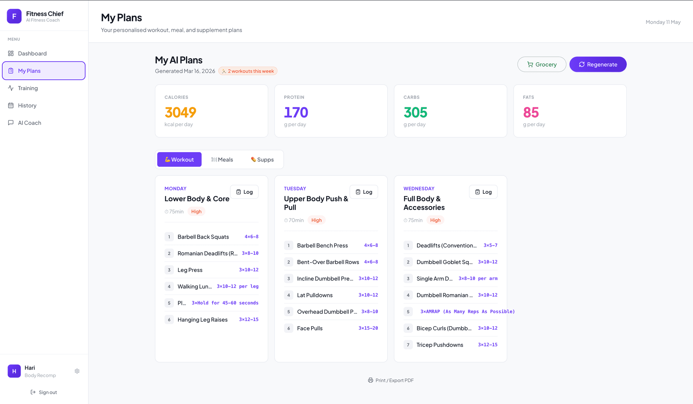
Task: Click the clock icon beside Tuesday's 70min
Action: click(x=286, y=220)
